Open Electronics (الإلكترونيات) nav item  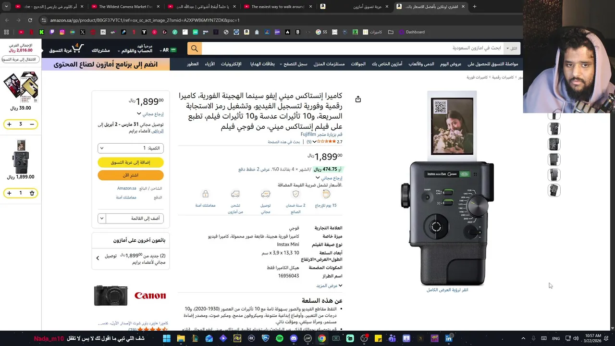(231, 64)
